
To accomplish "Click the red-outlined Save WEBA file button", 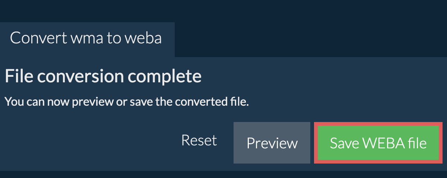I will coord(378,143).
